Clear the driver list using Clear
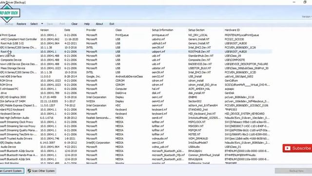Screen dimensions: 312x176 point(75,24)
